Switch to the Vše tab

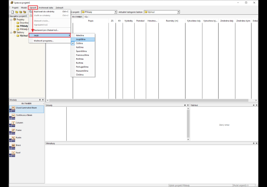86,17
